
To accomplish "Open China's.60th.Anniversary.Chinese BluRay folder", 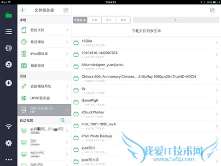I will [x=146, y=78].
